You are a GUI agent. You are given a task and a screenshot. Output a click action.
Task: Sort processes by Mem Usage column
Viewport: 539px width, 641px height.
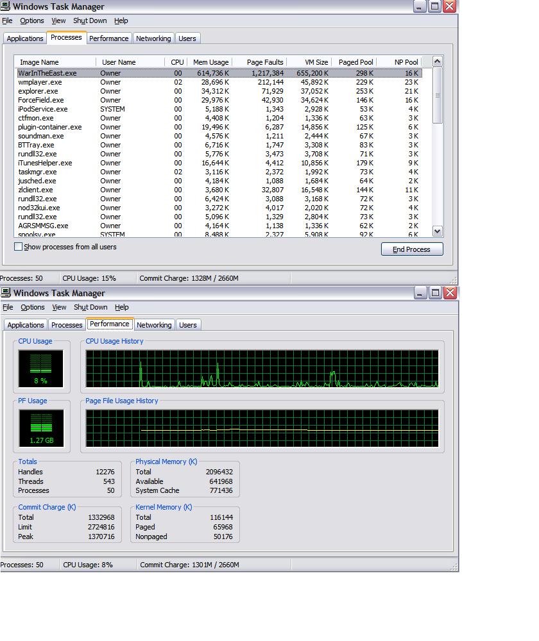click(x=210, y=62)
